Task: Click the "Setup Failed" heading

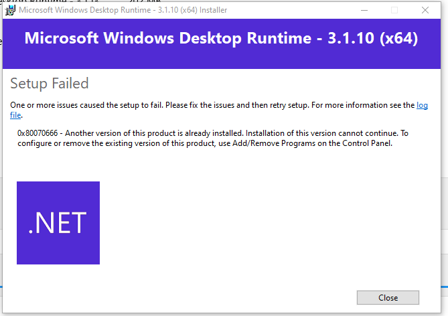Action: [50, 84]
